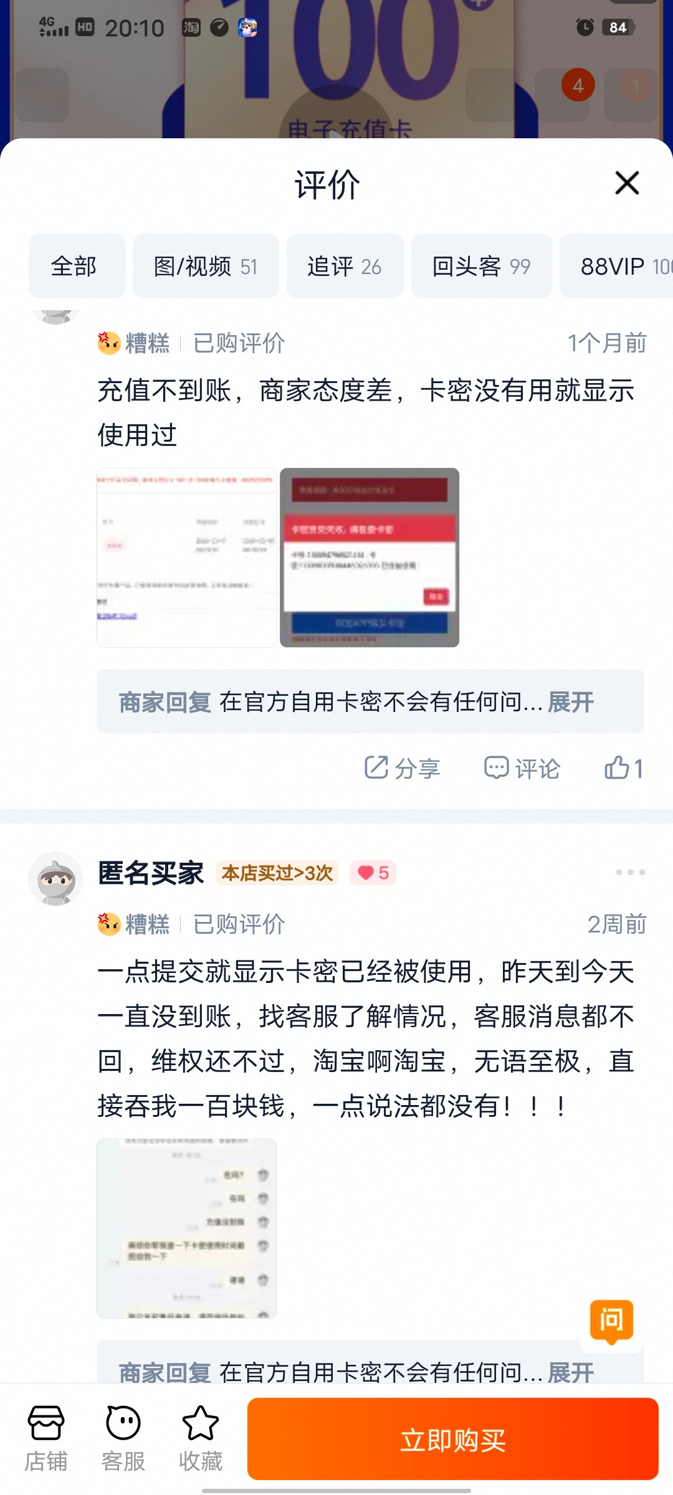Open the first review's white screenshot thumbnail
673x1495 pixels.
tap(186, 558)
